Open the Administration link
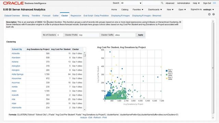The width and height of the screenshot is (219, 123). (183, 3)
